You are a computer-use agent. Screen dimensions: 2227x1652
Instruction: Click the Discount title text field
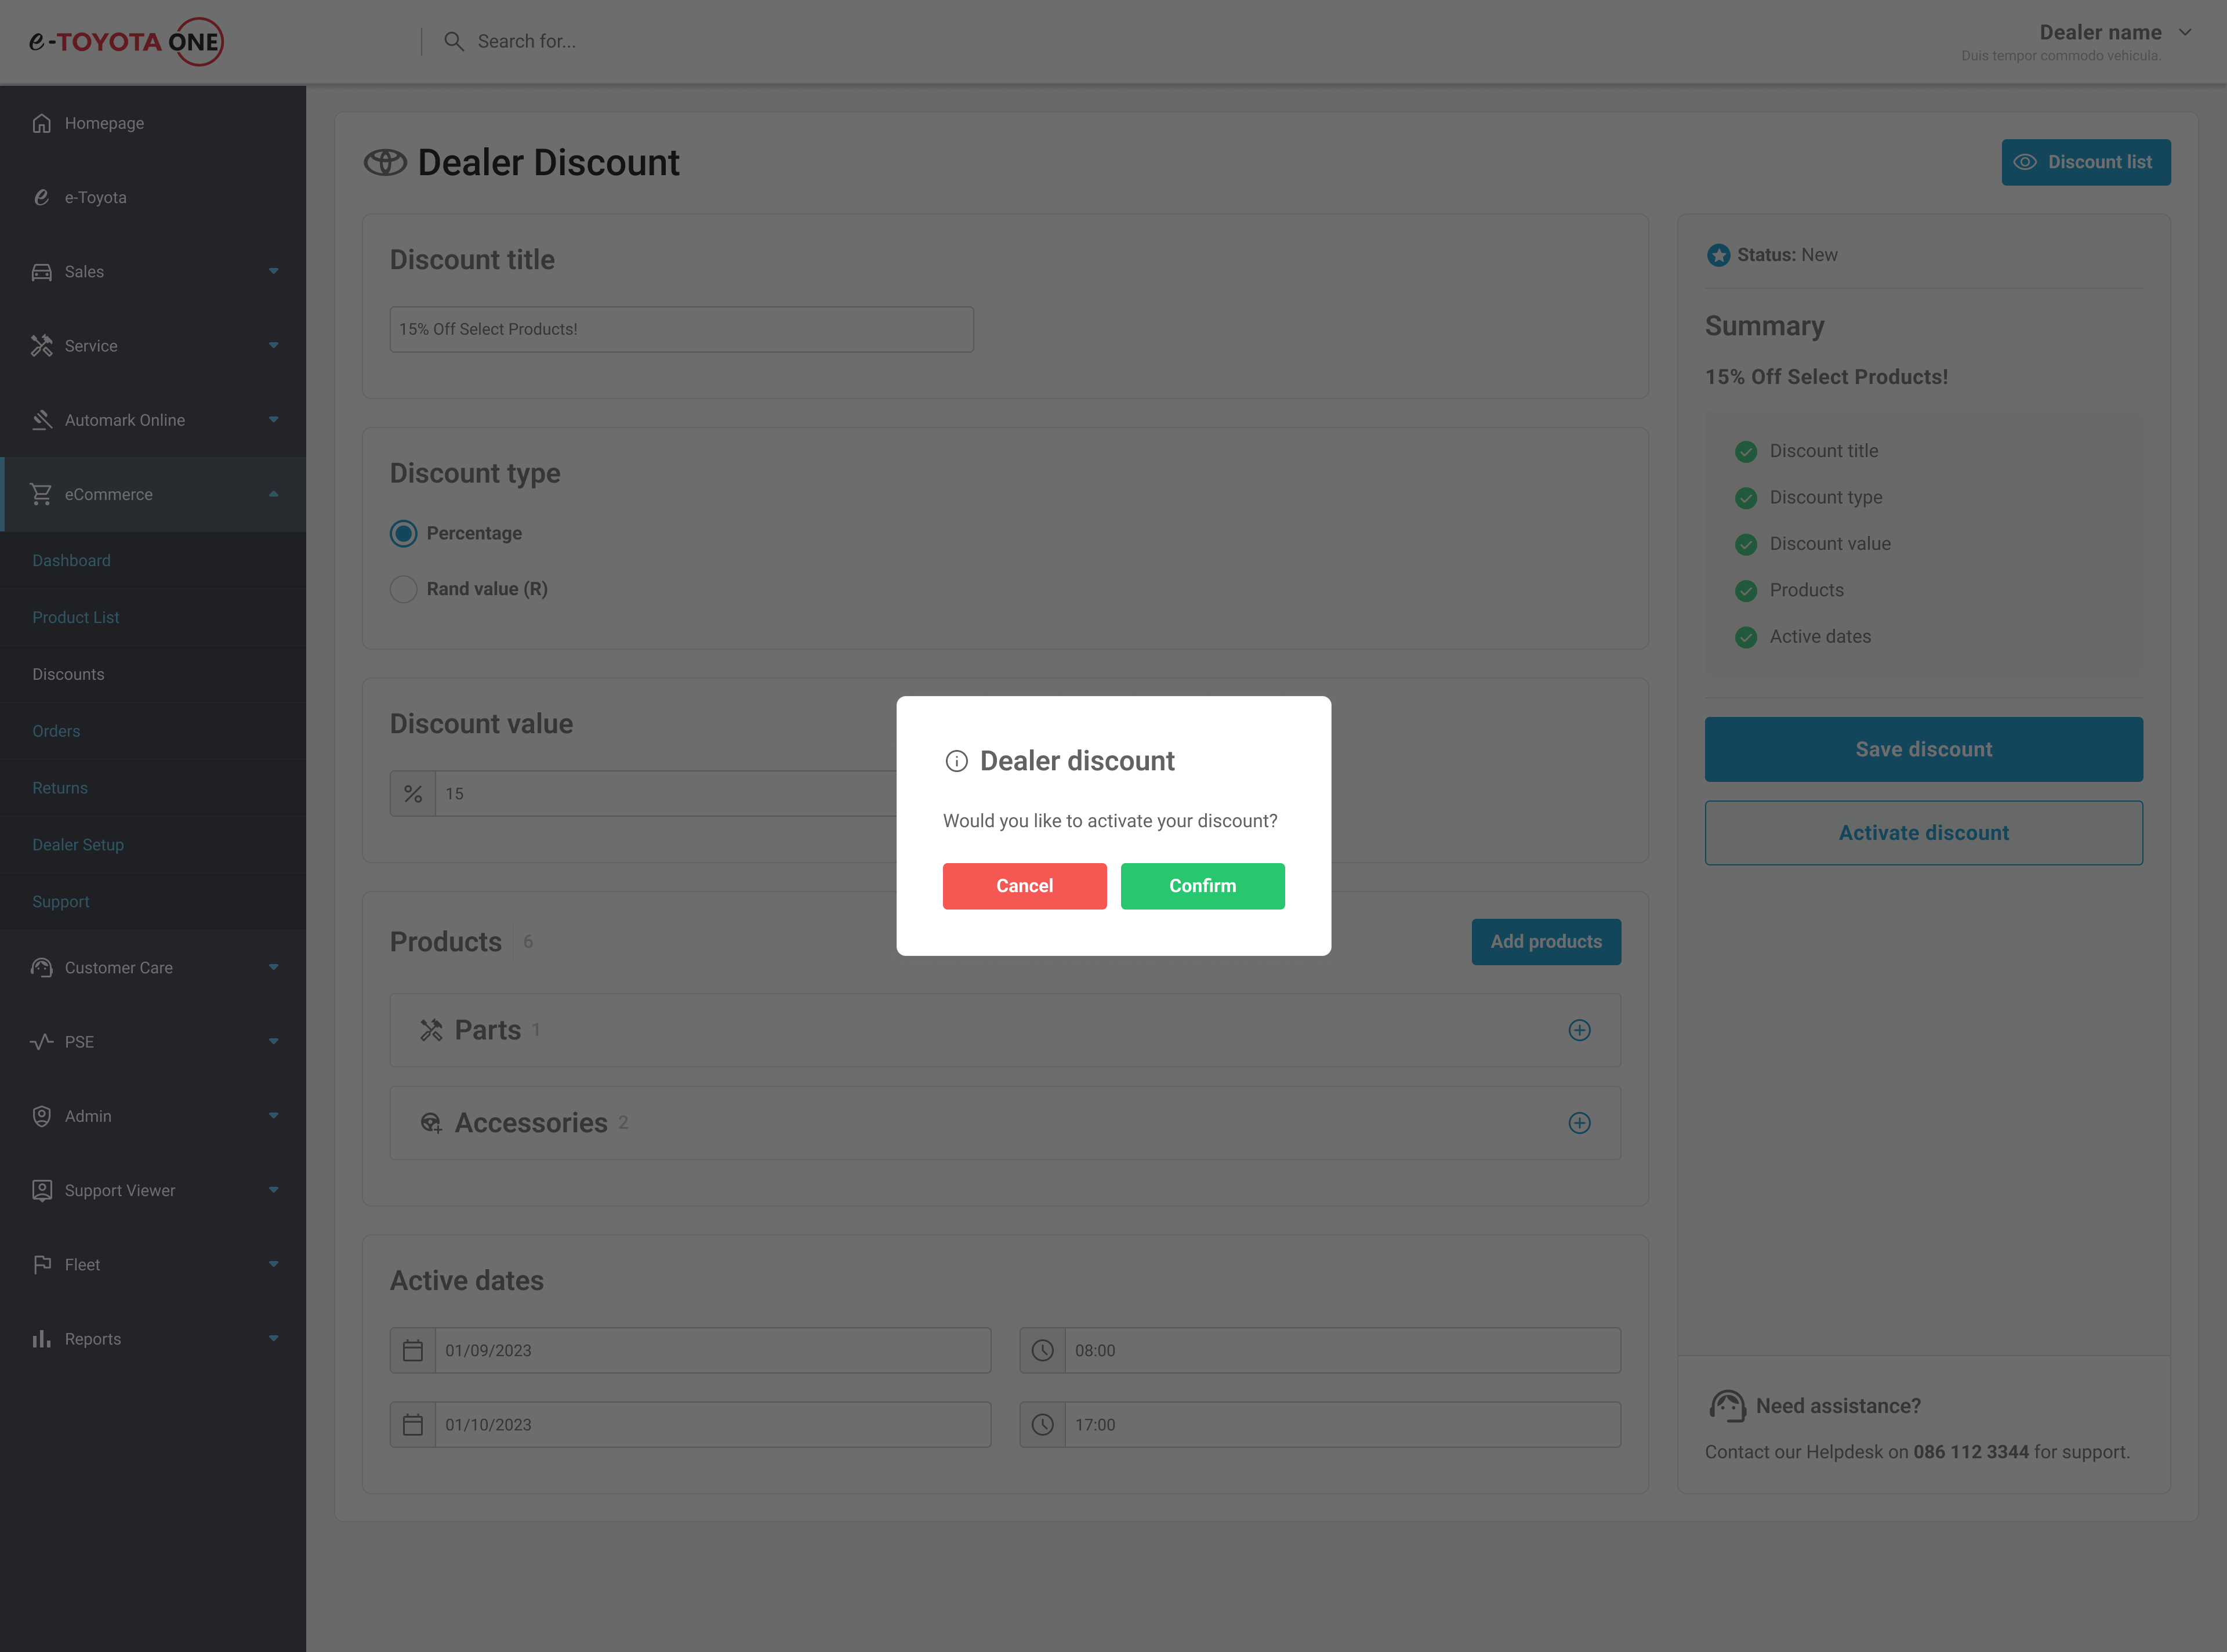(681, 329)
